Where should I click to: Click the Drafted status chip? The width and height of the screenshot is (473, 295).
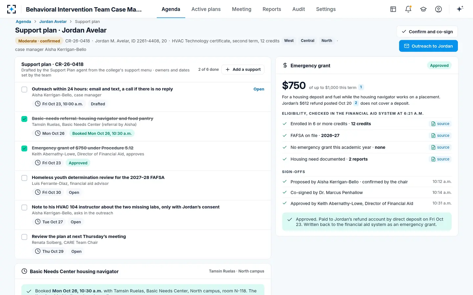pos(98,104)
